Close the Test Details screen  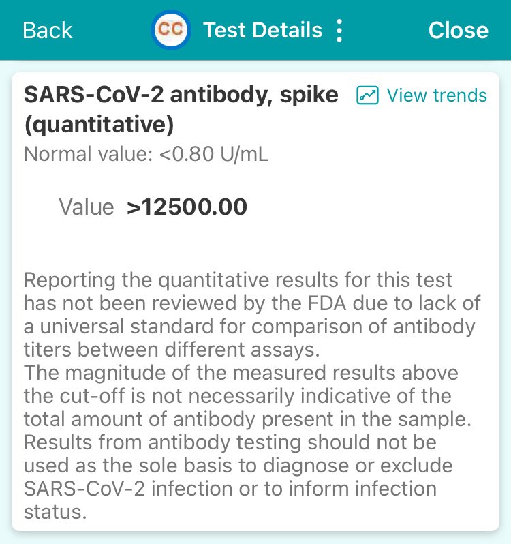pyautogui.click(x=458, y=30)
